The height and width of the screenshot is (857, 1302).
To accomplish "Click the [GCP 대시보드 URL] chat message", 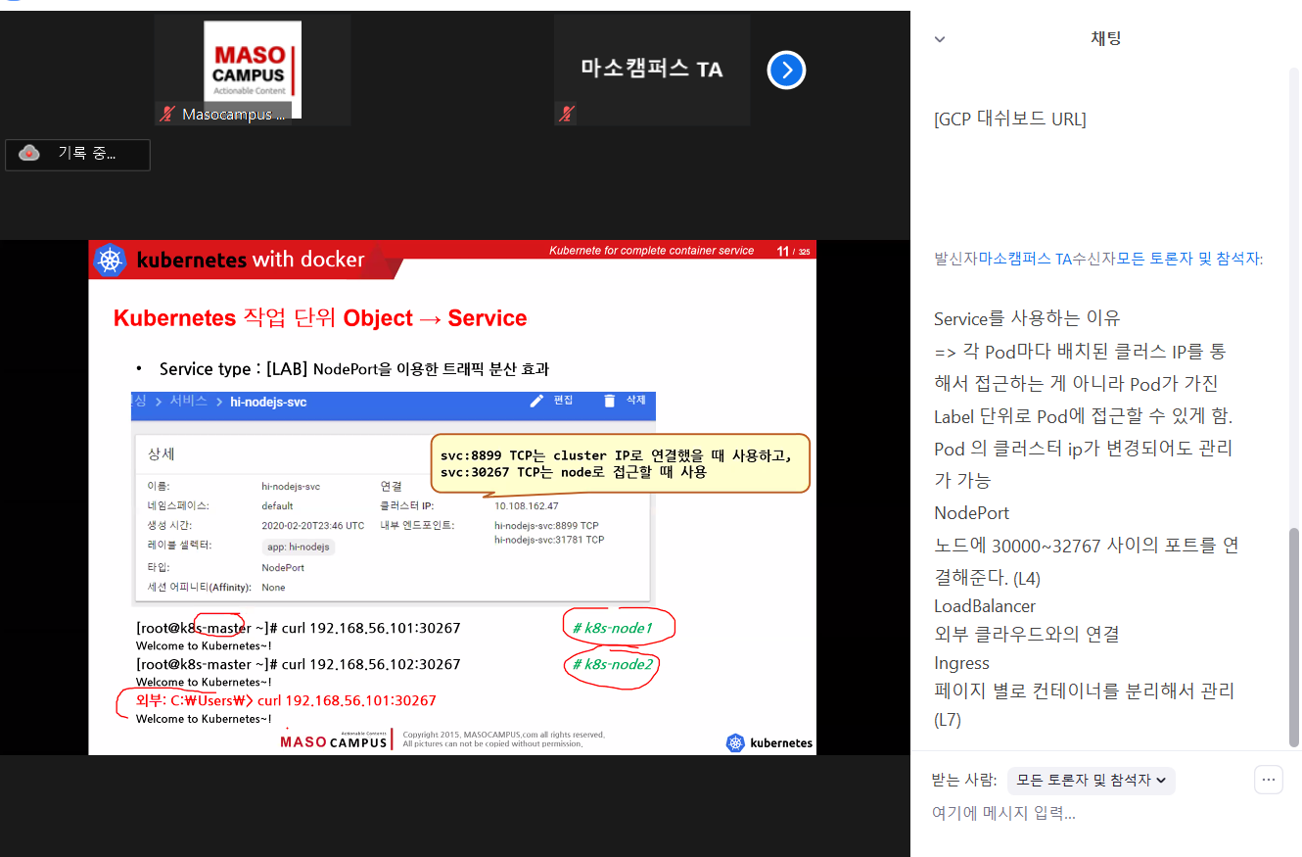I will (x=1009, y=119).
